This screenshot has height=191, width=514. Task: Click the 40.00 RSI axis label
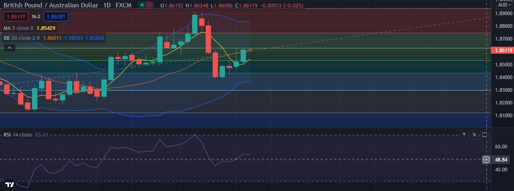pos(502,170)
